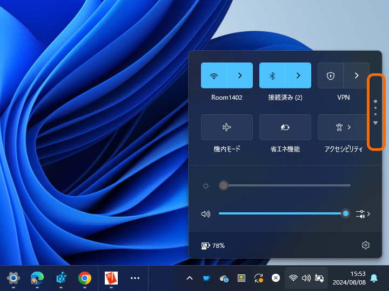
Task: Click Wi-Fi icon in system tray
Action: click(x=293, y=278)
